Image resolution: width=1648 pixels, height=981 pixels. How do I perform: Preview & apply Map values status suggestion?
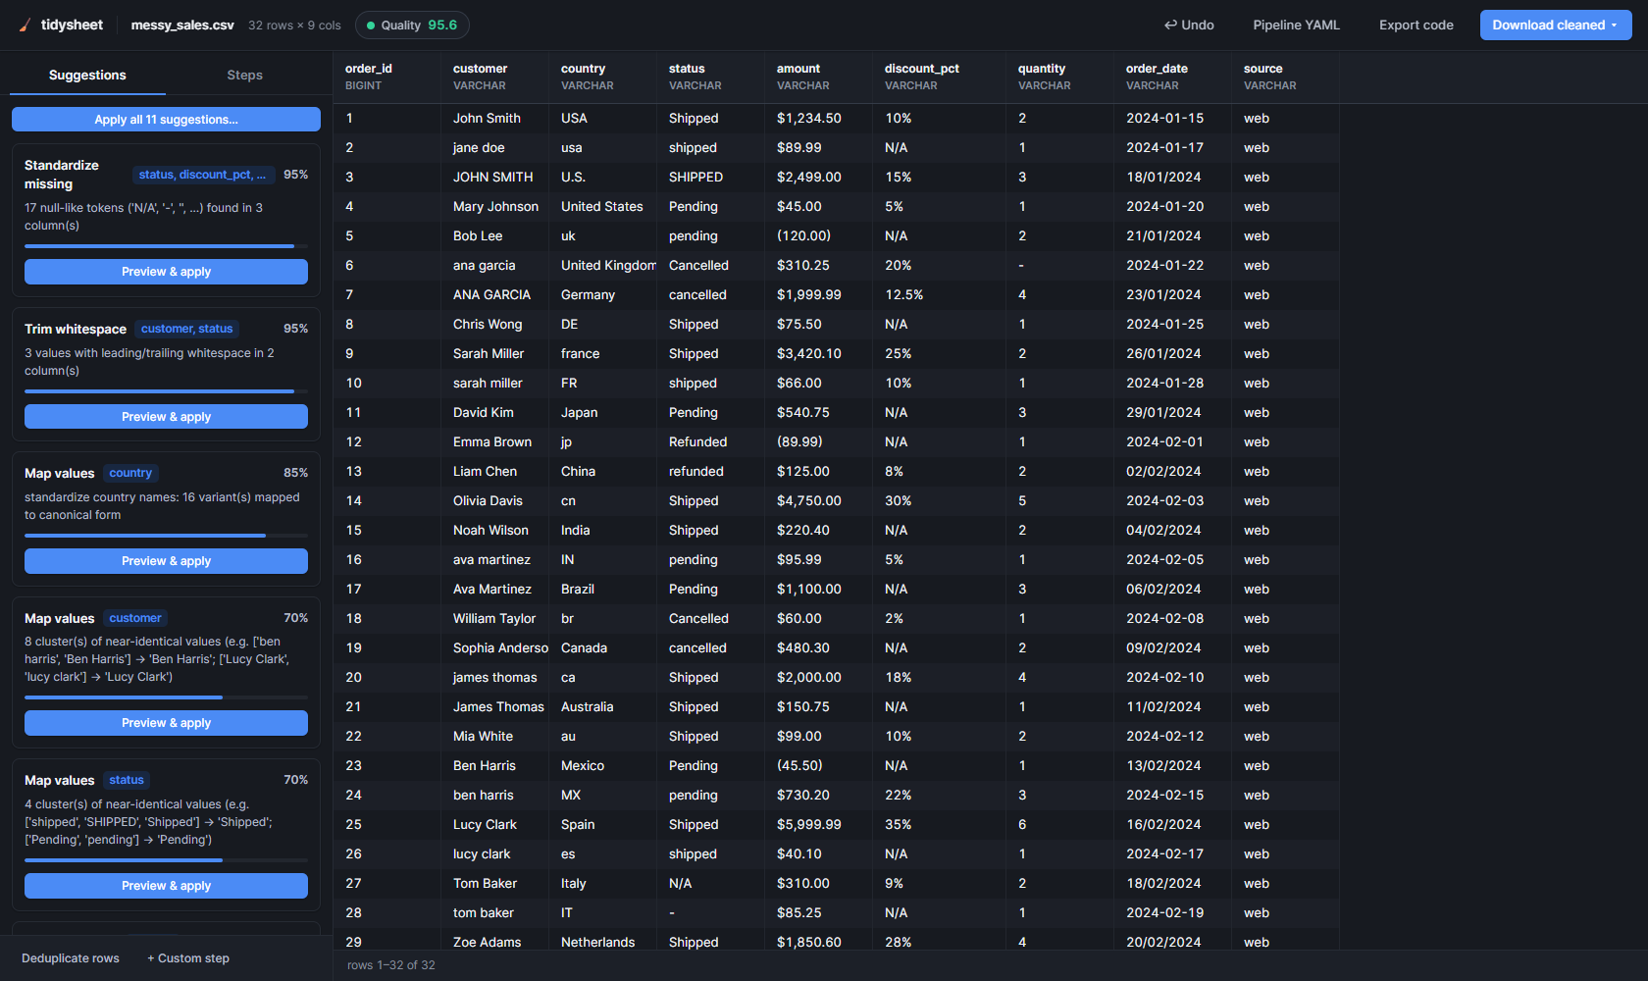coord(166,886)
